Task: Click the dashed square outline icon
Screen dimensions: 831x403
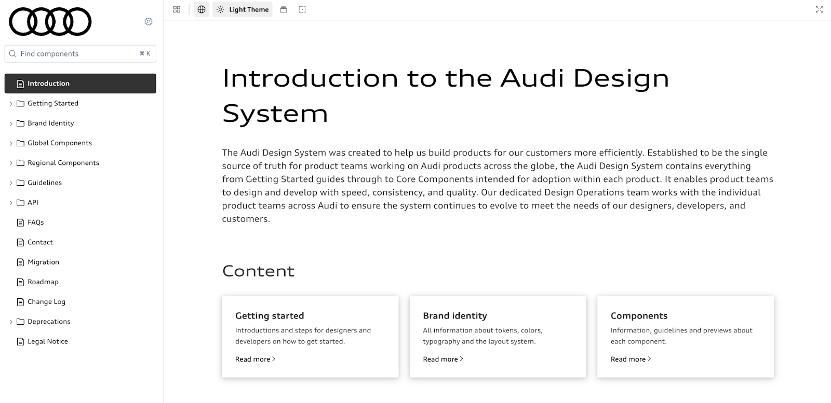Action: click(x=302, y=9)
